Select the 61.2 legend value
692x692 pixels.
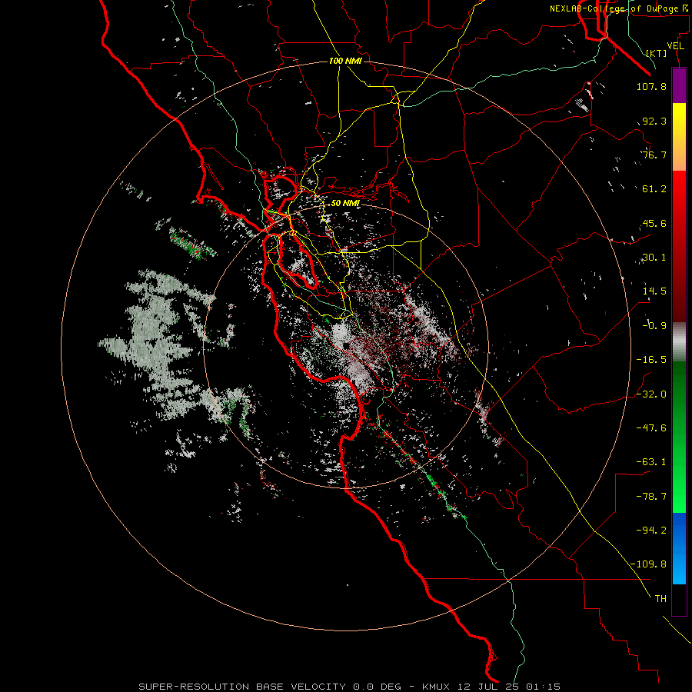point(654,189)
